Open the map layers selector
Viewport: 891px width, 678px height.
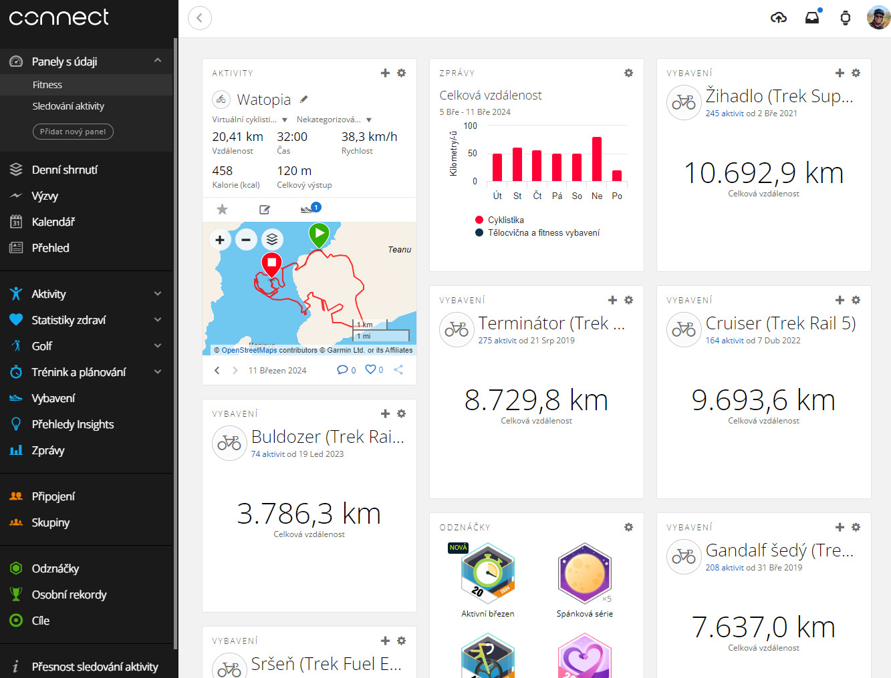click(x=271, y=240)
